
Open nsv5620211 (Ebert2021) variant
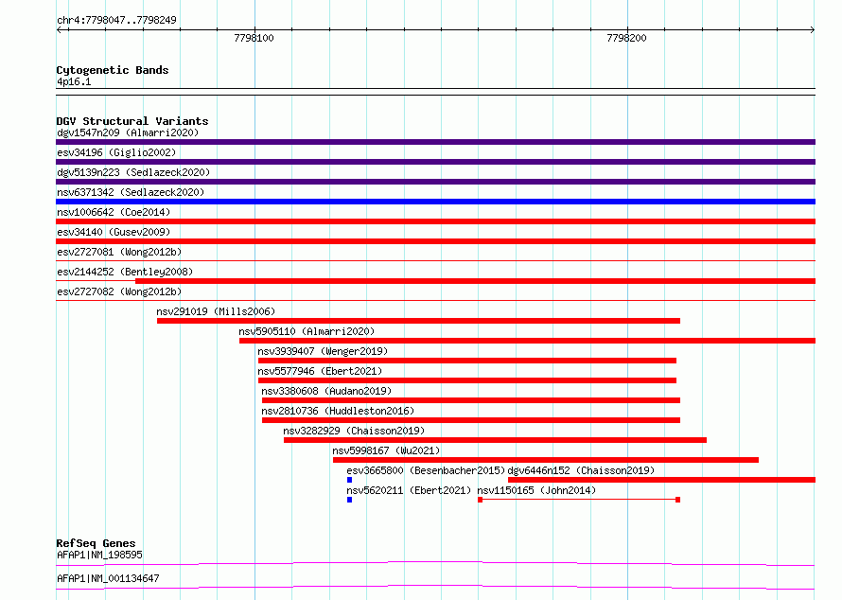click(x=409, y=490)
